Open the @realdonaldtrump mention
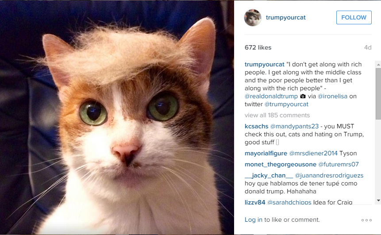The height and width of the screenshot is (235, 381). (271, 96)
